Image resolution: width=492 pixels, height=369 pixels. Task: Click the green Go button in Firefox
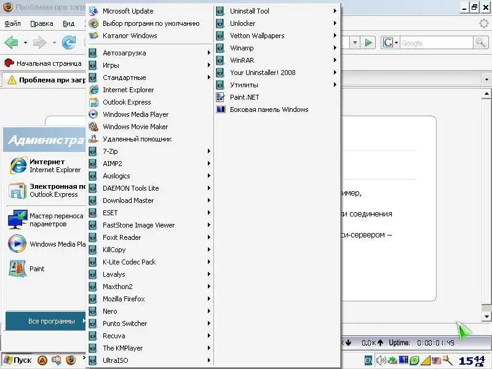(368, 42)
